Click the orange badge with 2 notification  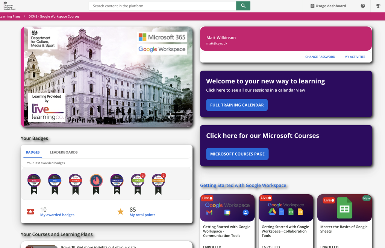tap(158, 181)
